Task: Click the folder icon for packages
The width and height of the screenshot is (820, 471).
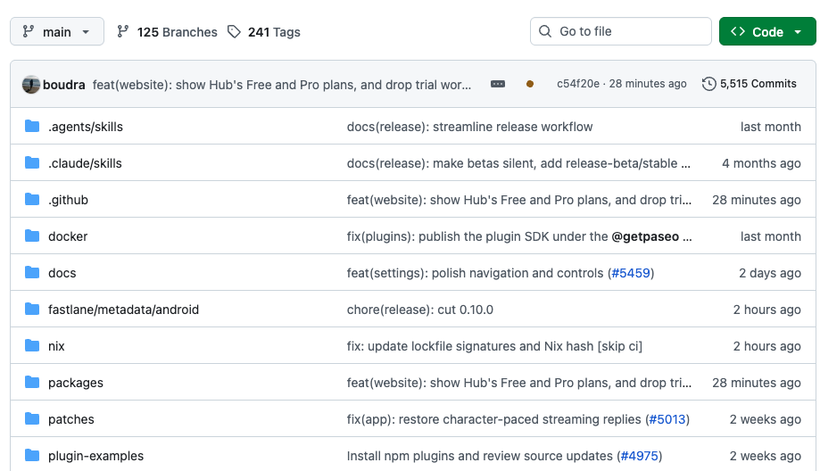Action: pyautogui.click(x=32, y=382)
